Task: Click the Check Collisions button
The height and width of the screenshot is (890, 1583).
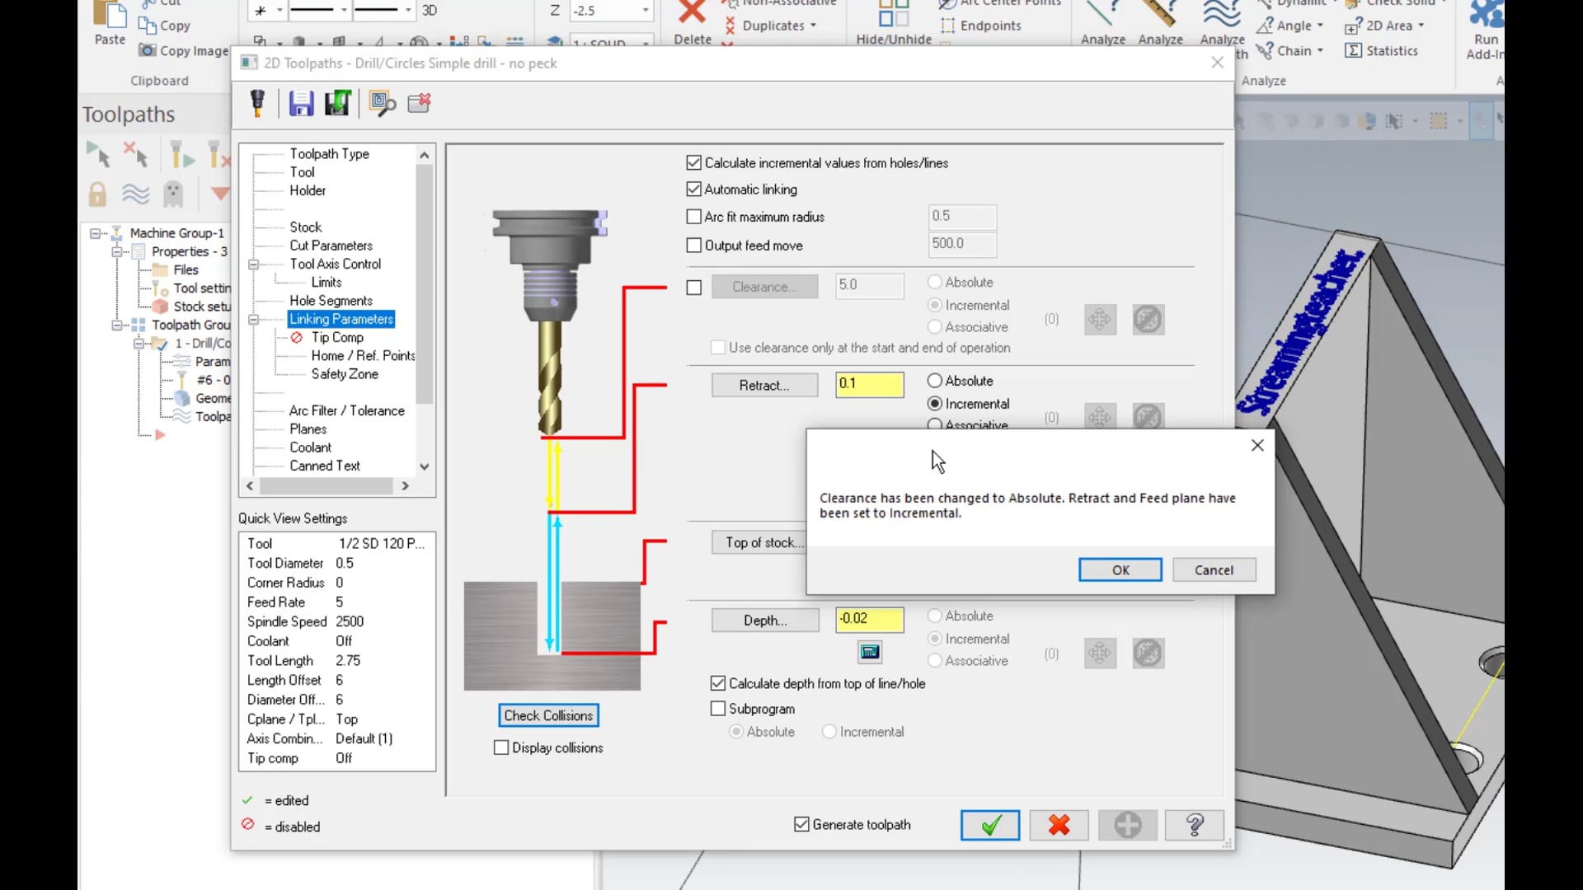Action: tap(548, 715)
